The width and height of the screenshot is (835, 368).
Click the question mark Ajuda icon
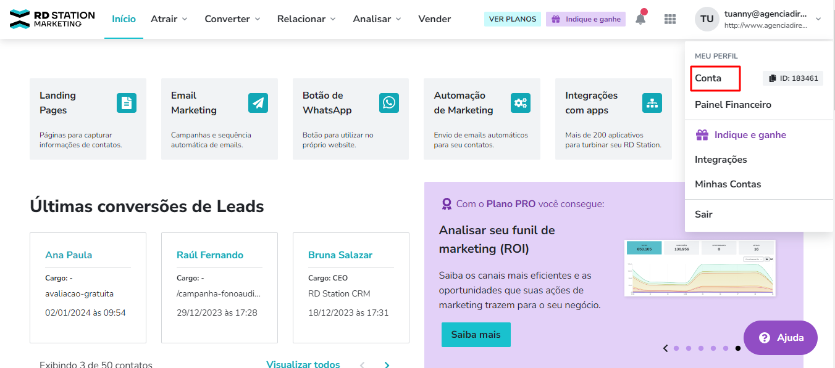pos(765,338)
